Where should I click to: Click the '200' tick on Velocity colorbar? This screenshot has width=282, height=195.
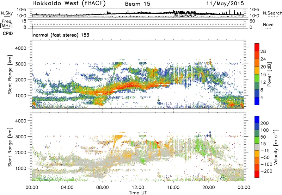265,123
